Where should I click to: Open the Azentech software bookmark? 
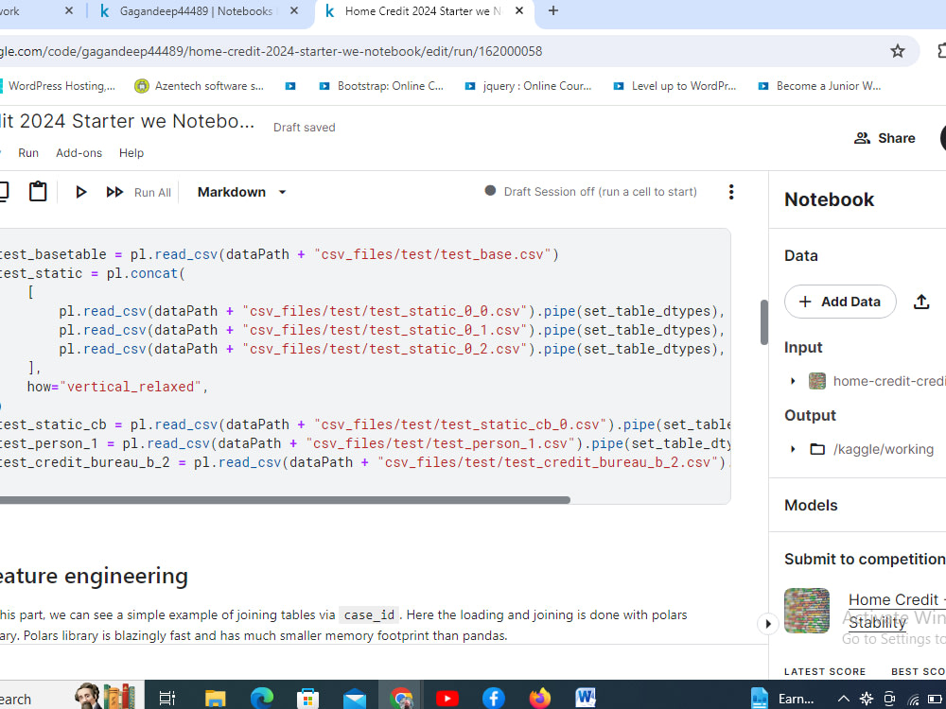click(199, 86)
